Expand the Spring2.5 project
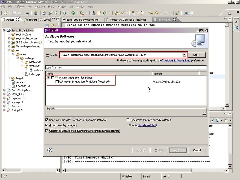 coord(4,110)
